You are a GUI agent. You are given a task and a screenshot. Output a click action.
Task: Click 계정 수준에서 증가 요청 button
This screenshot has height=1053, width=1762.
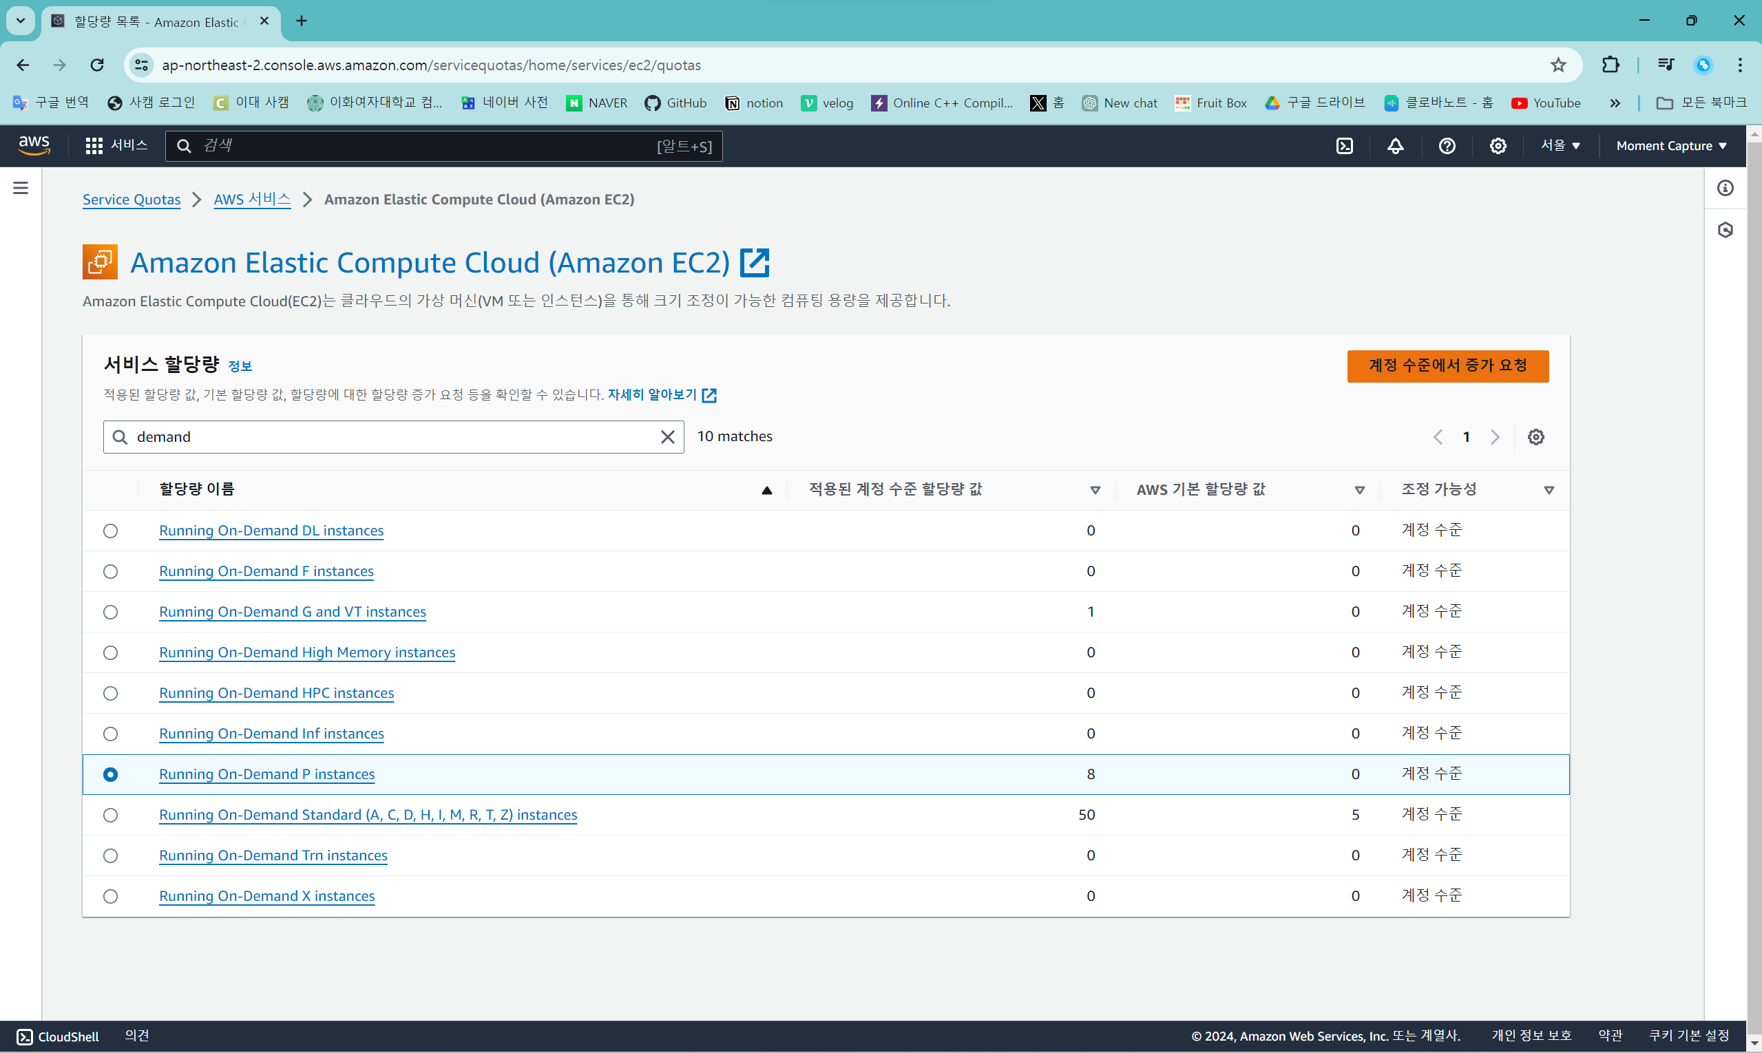pos(1447,366)
